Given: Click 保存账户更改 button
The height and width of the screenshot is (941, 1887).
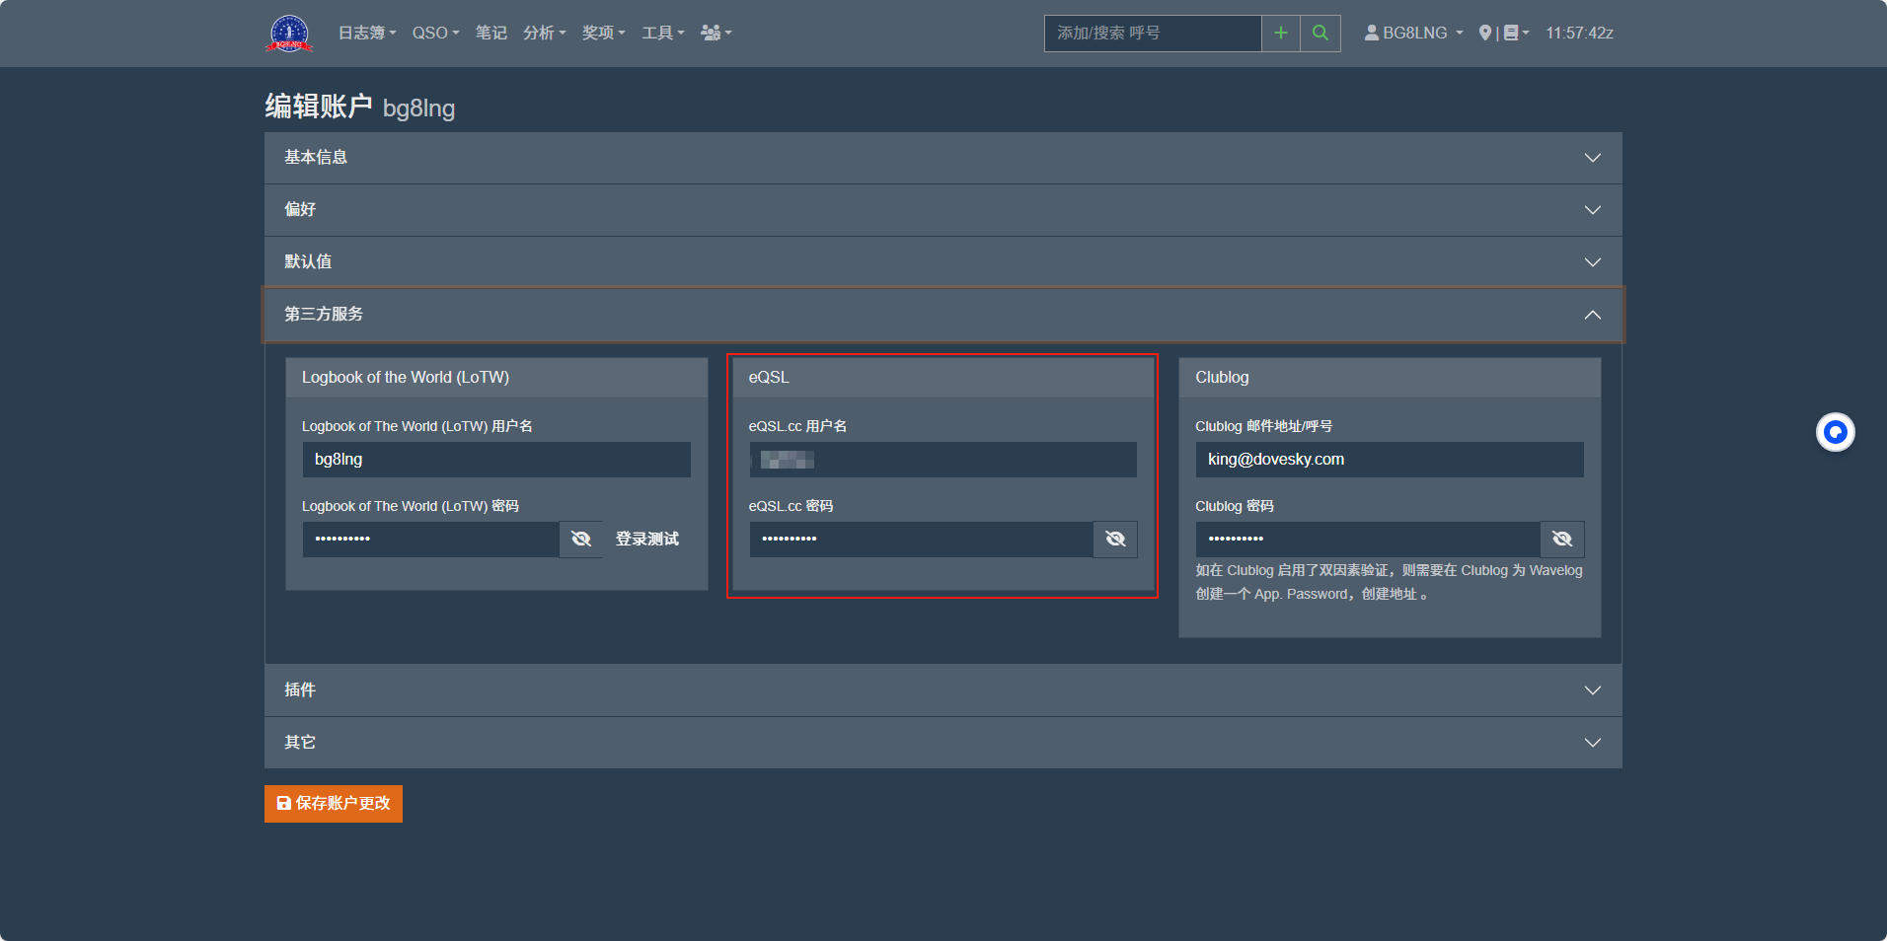Looking at the screenshot, I should tap(334, 804).
